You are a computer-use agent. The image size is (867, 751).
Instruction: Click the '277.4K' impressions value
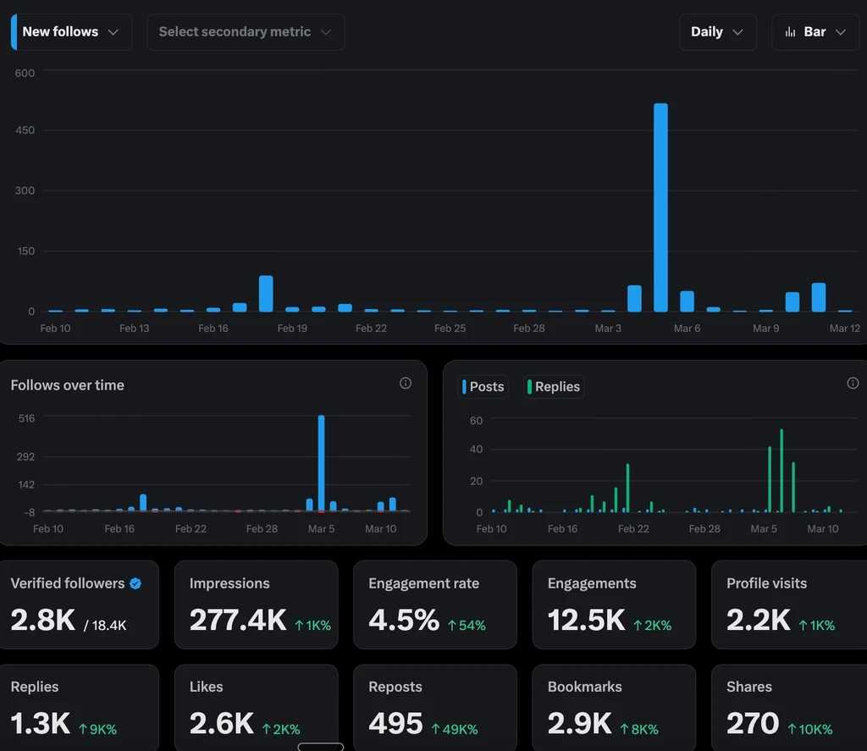238,620
